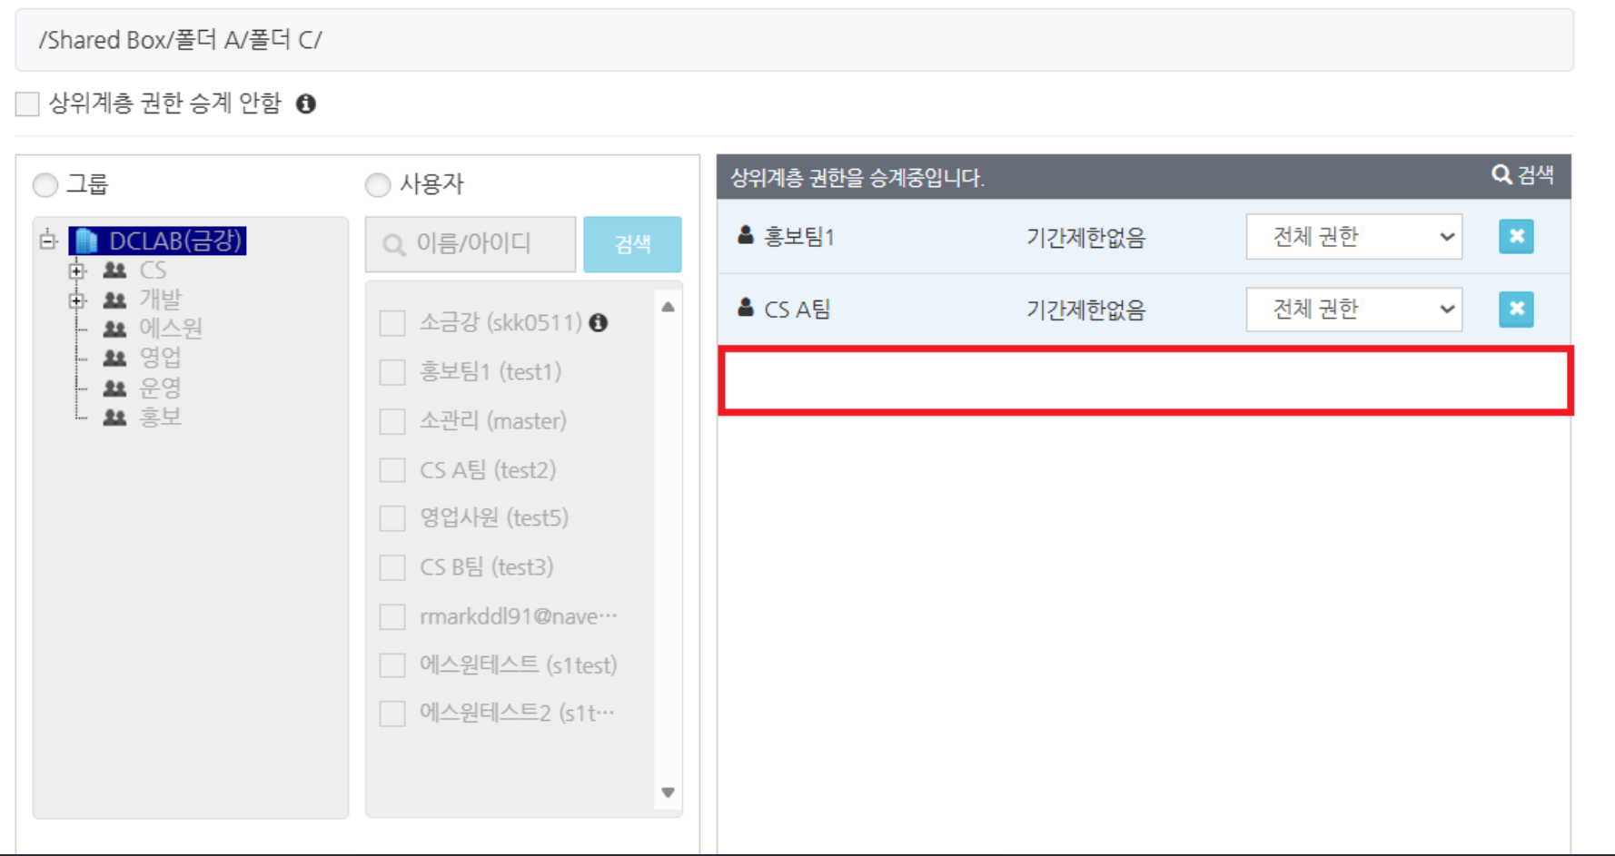
Task: Open CS A팀 전체 권한 dropdown
Action: point(1353,310)
